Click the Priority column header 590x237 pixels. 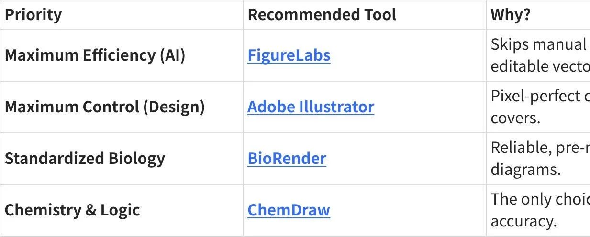pyautogui.click(x=33, y=15)
